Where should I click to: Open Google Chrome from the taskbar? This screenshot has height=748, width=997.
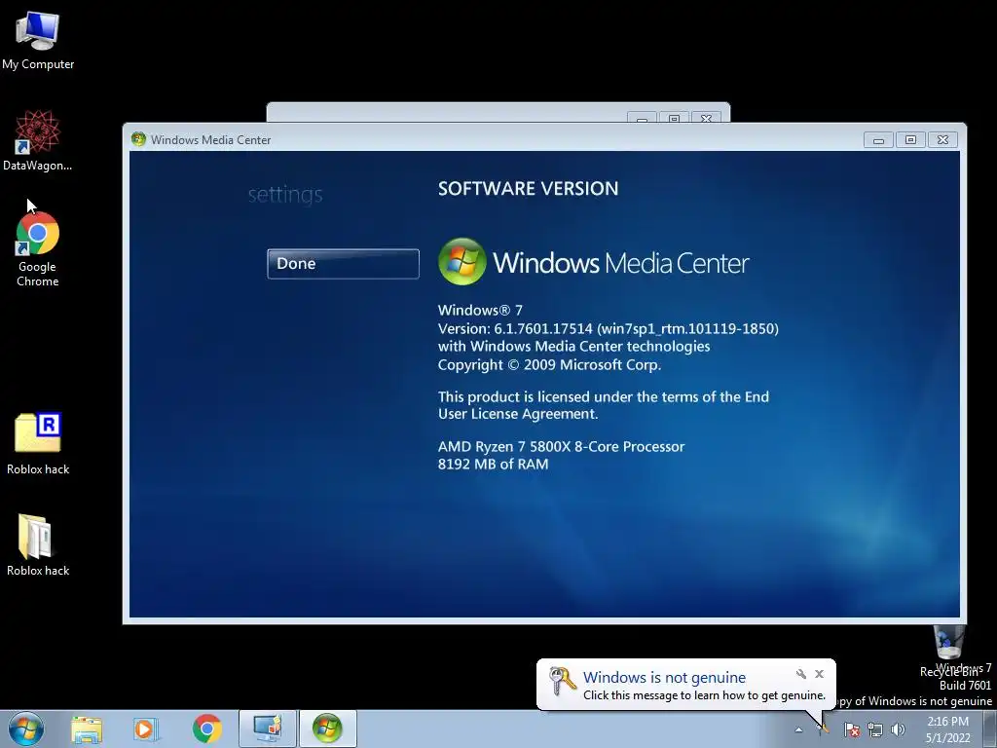207,729
